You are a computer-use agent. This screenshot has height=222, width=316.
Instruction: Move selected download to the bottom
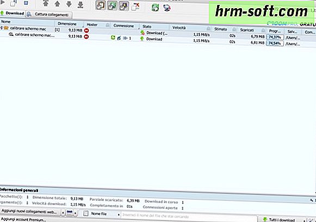click(80, 5)
